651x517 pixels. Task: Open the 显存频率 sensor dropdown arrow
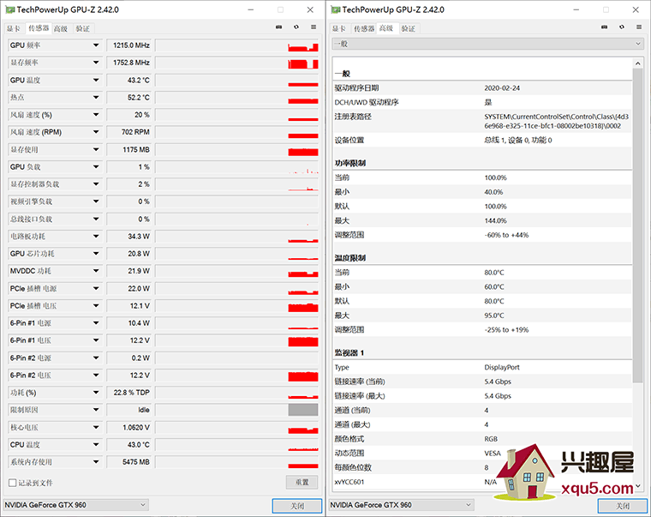[x=96, y=63]
